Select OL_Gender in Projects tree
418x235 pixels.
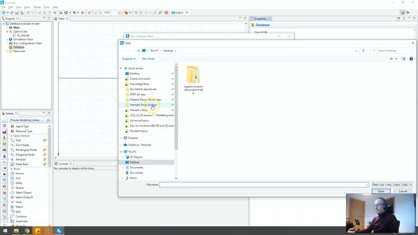[x=24, y=35]
